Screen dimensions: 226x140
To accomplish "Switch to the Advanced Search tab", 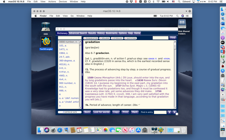I will pyautogui.click(x=78, y=33).
